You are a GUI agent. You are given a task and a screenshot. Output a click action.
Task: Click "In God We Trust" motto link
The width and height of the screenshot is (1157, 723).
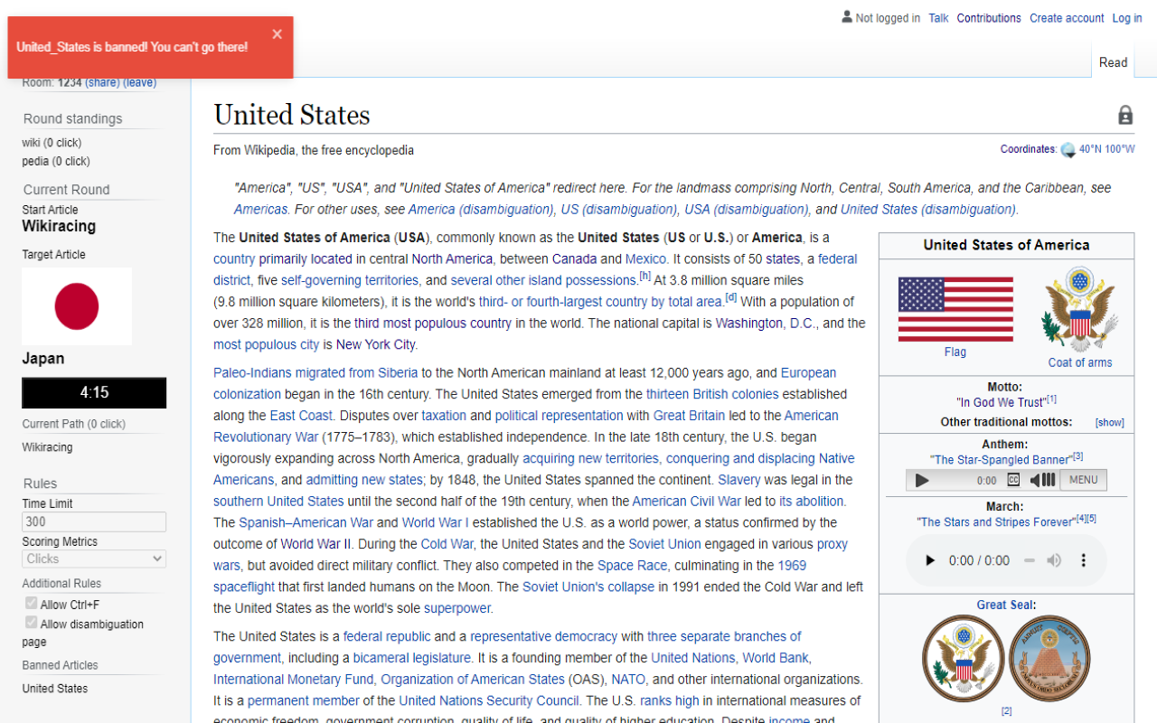tap(1001, 402)
